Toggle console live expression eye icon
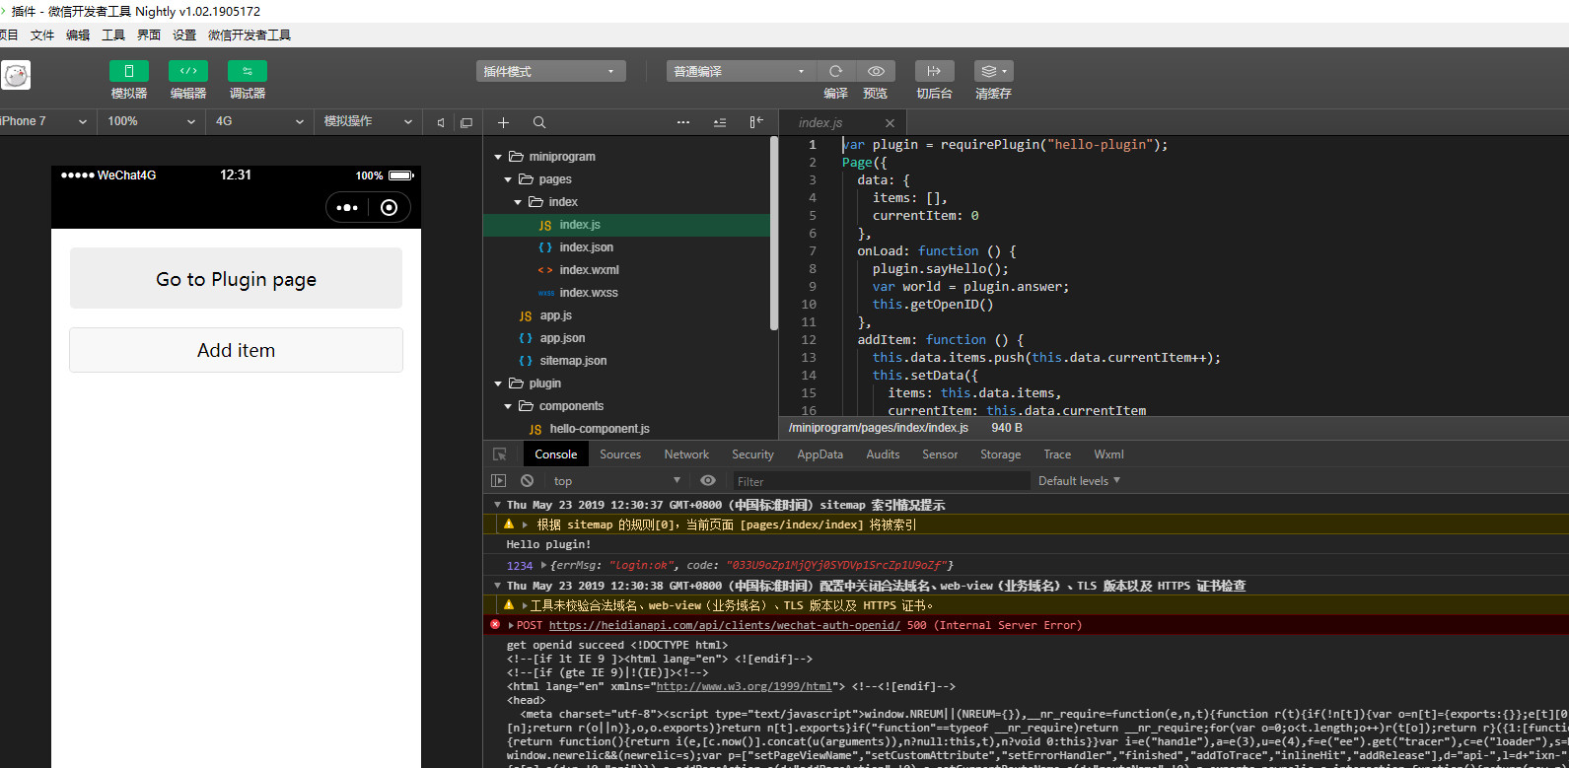 708,481
